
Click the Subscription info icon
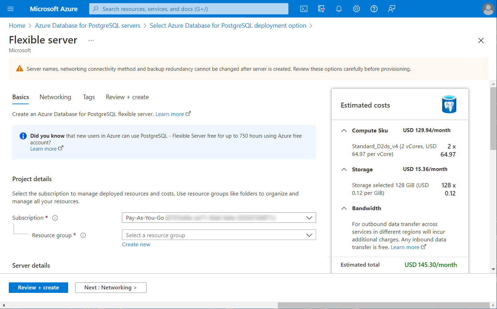tap(55, 218)
